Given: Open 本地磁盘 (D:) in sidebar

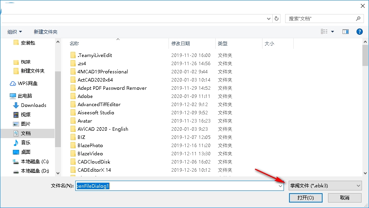Looking at the screenshot, I should [x=35, y=171].
